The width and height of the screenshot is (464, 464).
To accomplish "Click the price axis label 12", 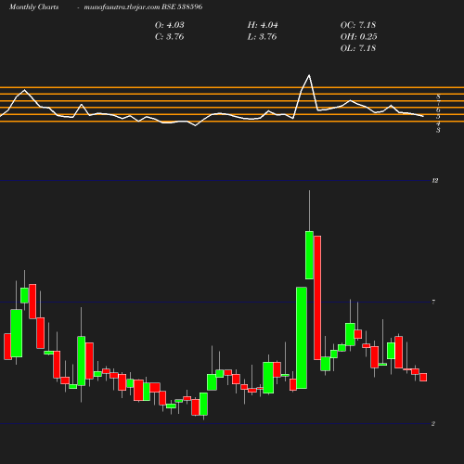I will coord(435,181).
